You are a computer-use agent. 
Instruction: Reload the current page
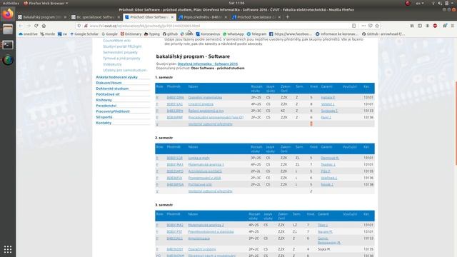coord(36,26)
